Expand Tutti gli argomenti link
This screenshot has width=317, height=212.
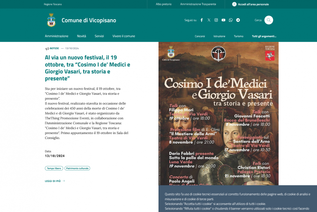click(264, 36)
